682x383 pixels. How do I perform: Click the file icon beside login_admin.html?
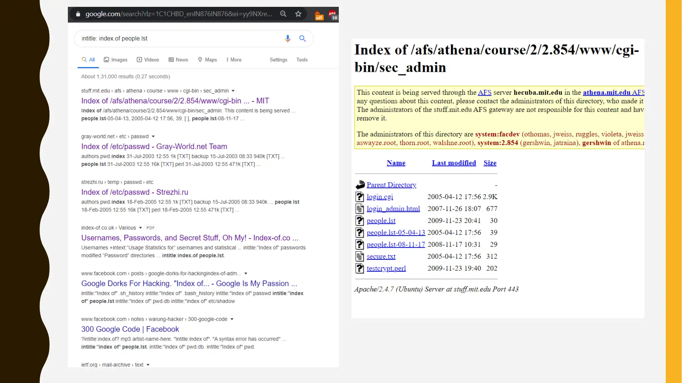click(360, 209)
